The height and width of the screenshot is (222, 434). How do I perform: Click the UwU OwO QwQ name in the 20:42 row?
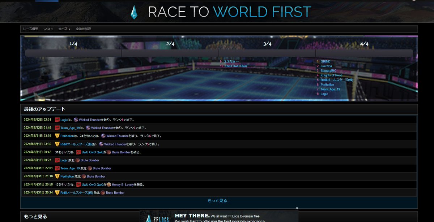tap(93, 152)
